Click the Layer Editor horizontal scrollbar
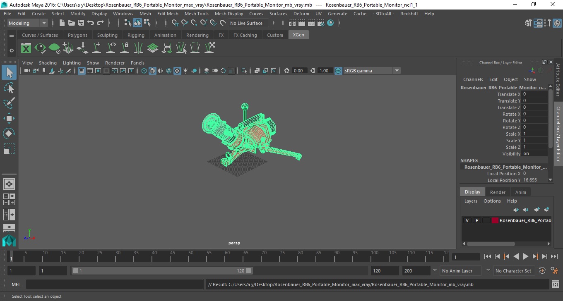 491,244
